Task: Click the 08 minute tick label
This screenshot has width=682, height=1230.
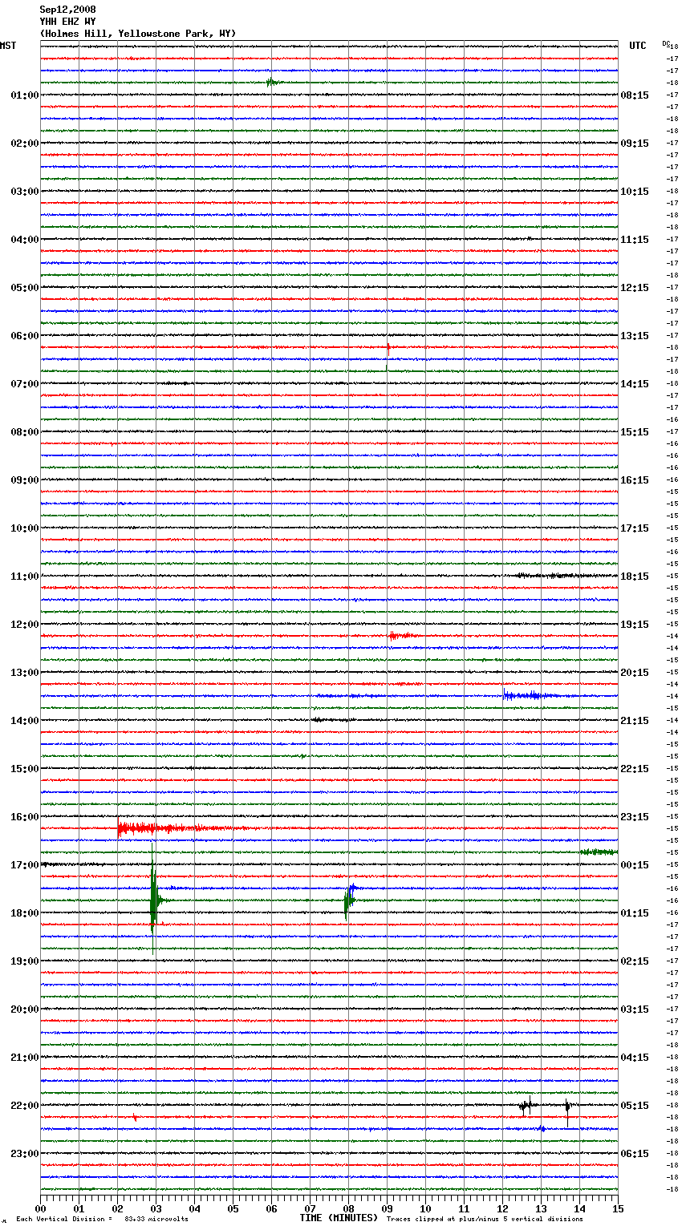Action: click(348, 1208)
